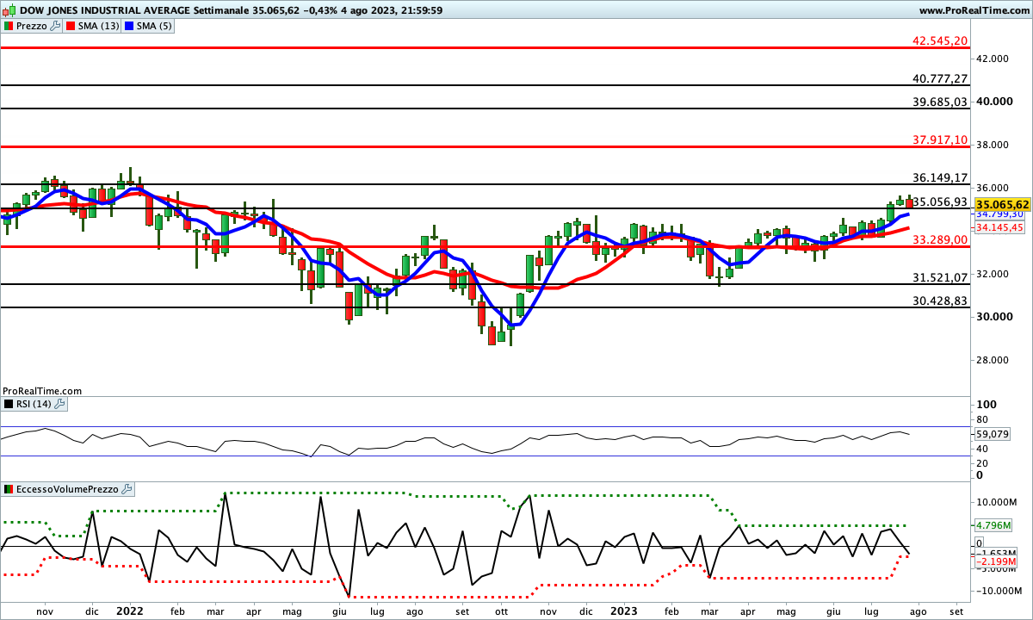The width and height of the screenshot is (1033, 620).
Task: Open RSI (14) settings wrench
Action: tap(59, 403)
